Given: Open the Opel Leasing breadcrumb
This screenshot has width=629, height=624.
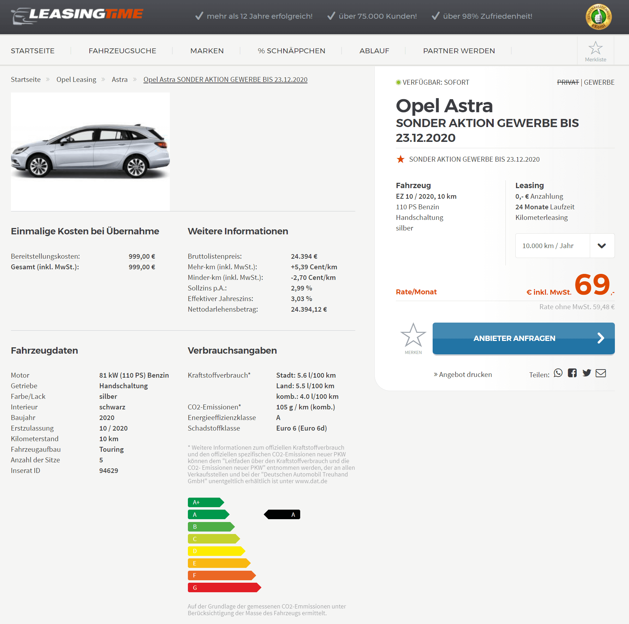Looking at the screenshot, I should tap(76, 79).
